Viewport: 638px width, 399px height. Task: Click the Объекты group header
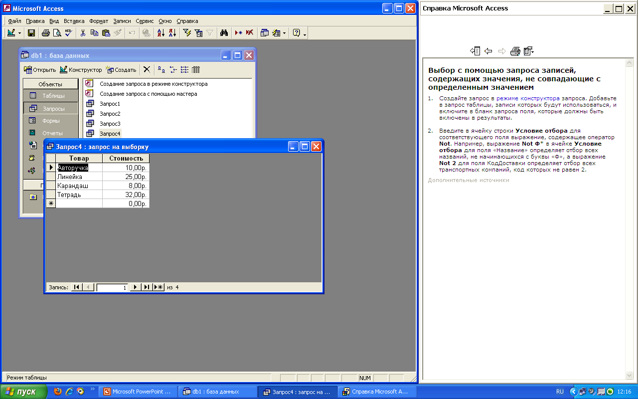tap(50, 84)
